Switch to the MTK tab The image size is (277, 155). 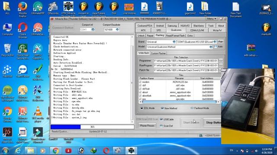click(143, 30)
